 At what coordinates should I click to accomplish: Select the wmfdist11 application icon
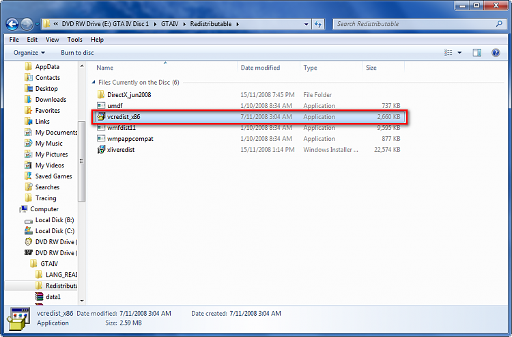[101, 127]
